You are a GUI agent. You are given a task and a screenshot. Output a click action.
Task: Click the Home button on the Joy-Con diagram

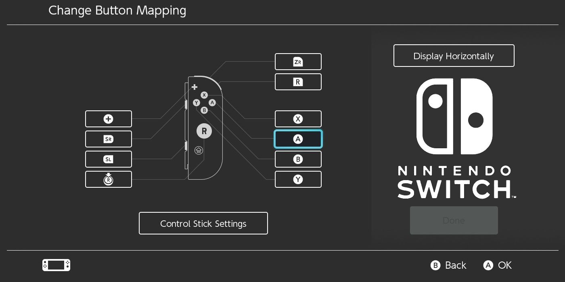pyautogui.click(x=197, y=150)
